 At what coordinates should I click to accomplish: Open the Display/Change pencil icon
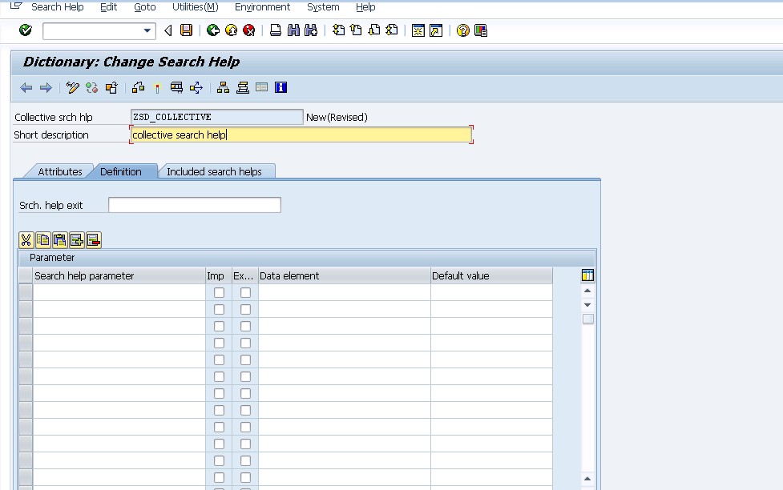(x=73, y=87)
